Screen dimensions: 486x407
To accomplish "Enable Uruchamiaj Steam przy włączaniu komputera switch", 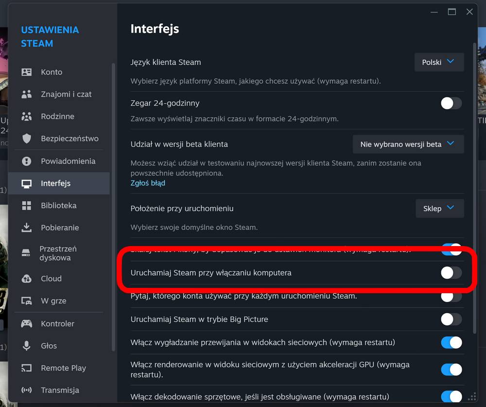I will [x=451, y=273].
